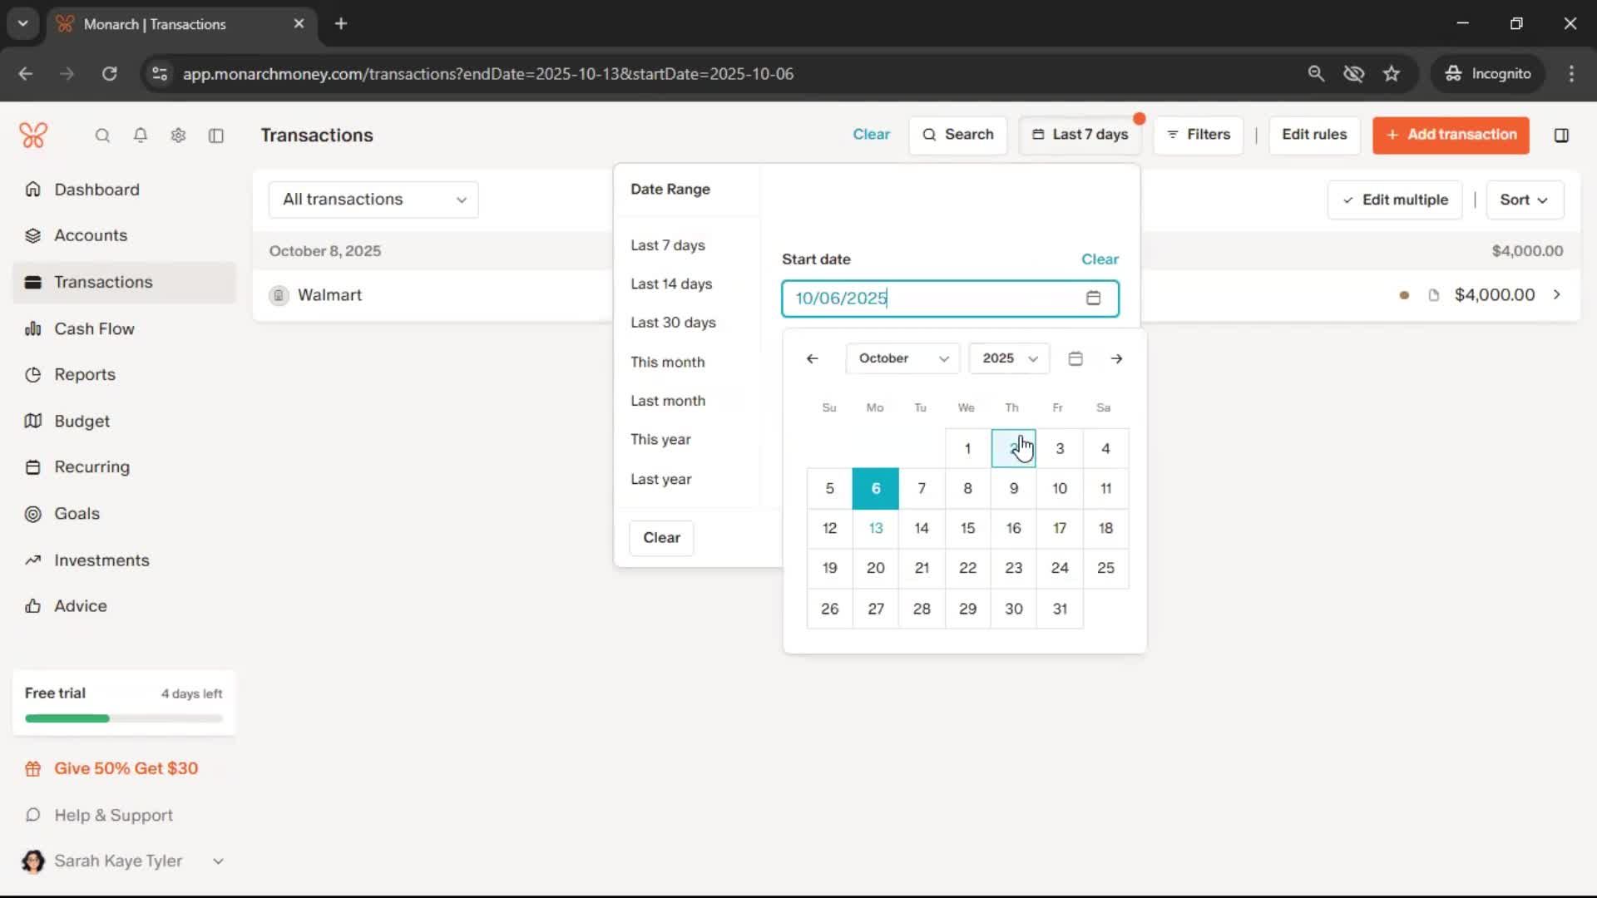Select Last 30 days preset
Image resolution: width=1597 pixels, height=898 pixels.
click(673, 323)
